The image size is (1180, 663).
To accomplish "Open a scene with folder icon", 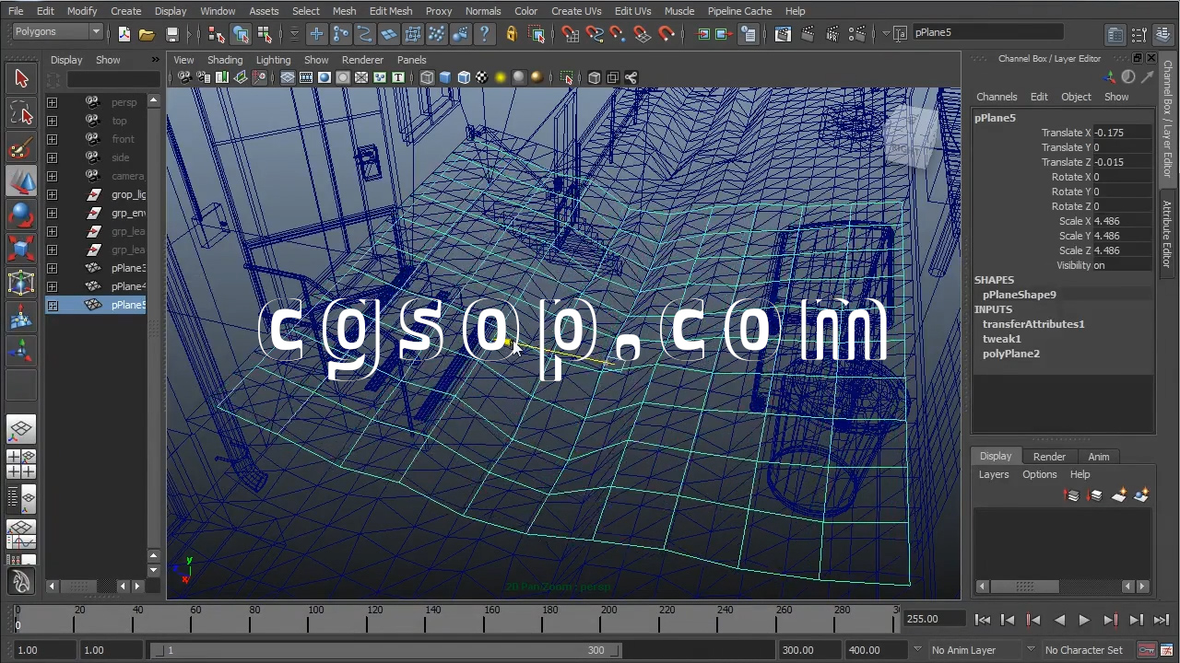I will (147, 34).
